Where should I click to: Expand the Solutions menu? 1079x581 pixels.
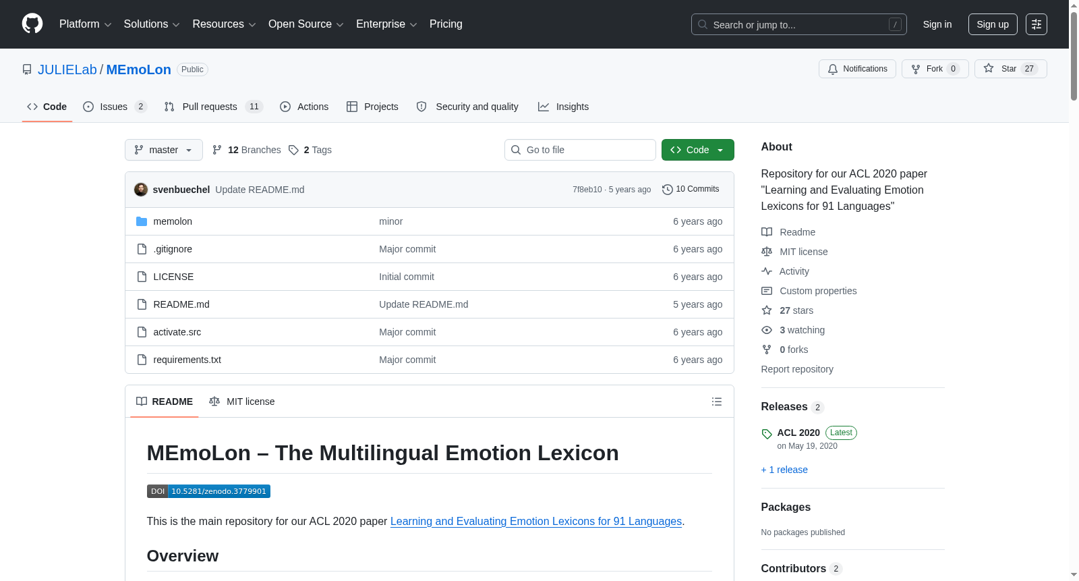152,24
